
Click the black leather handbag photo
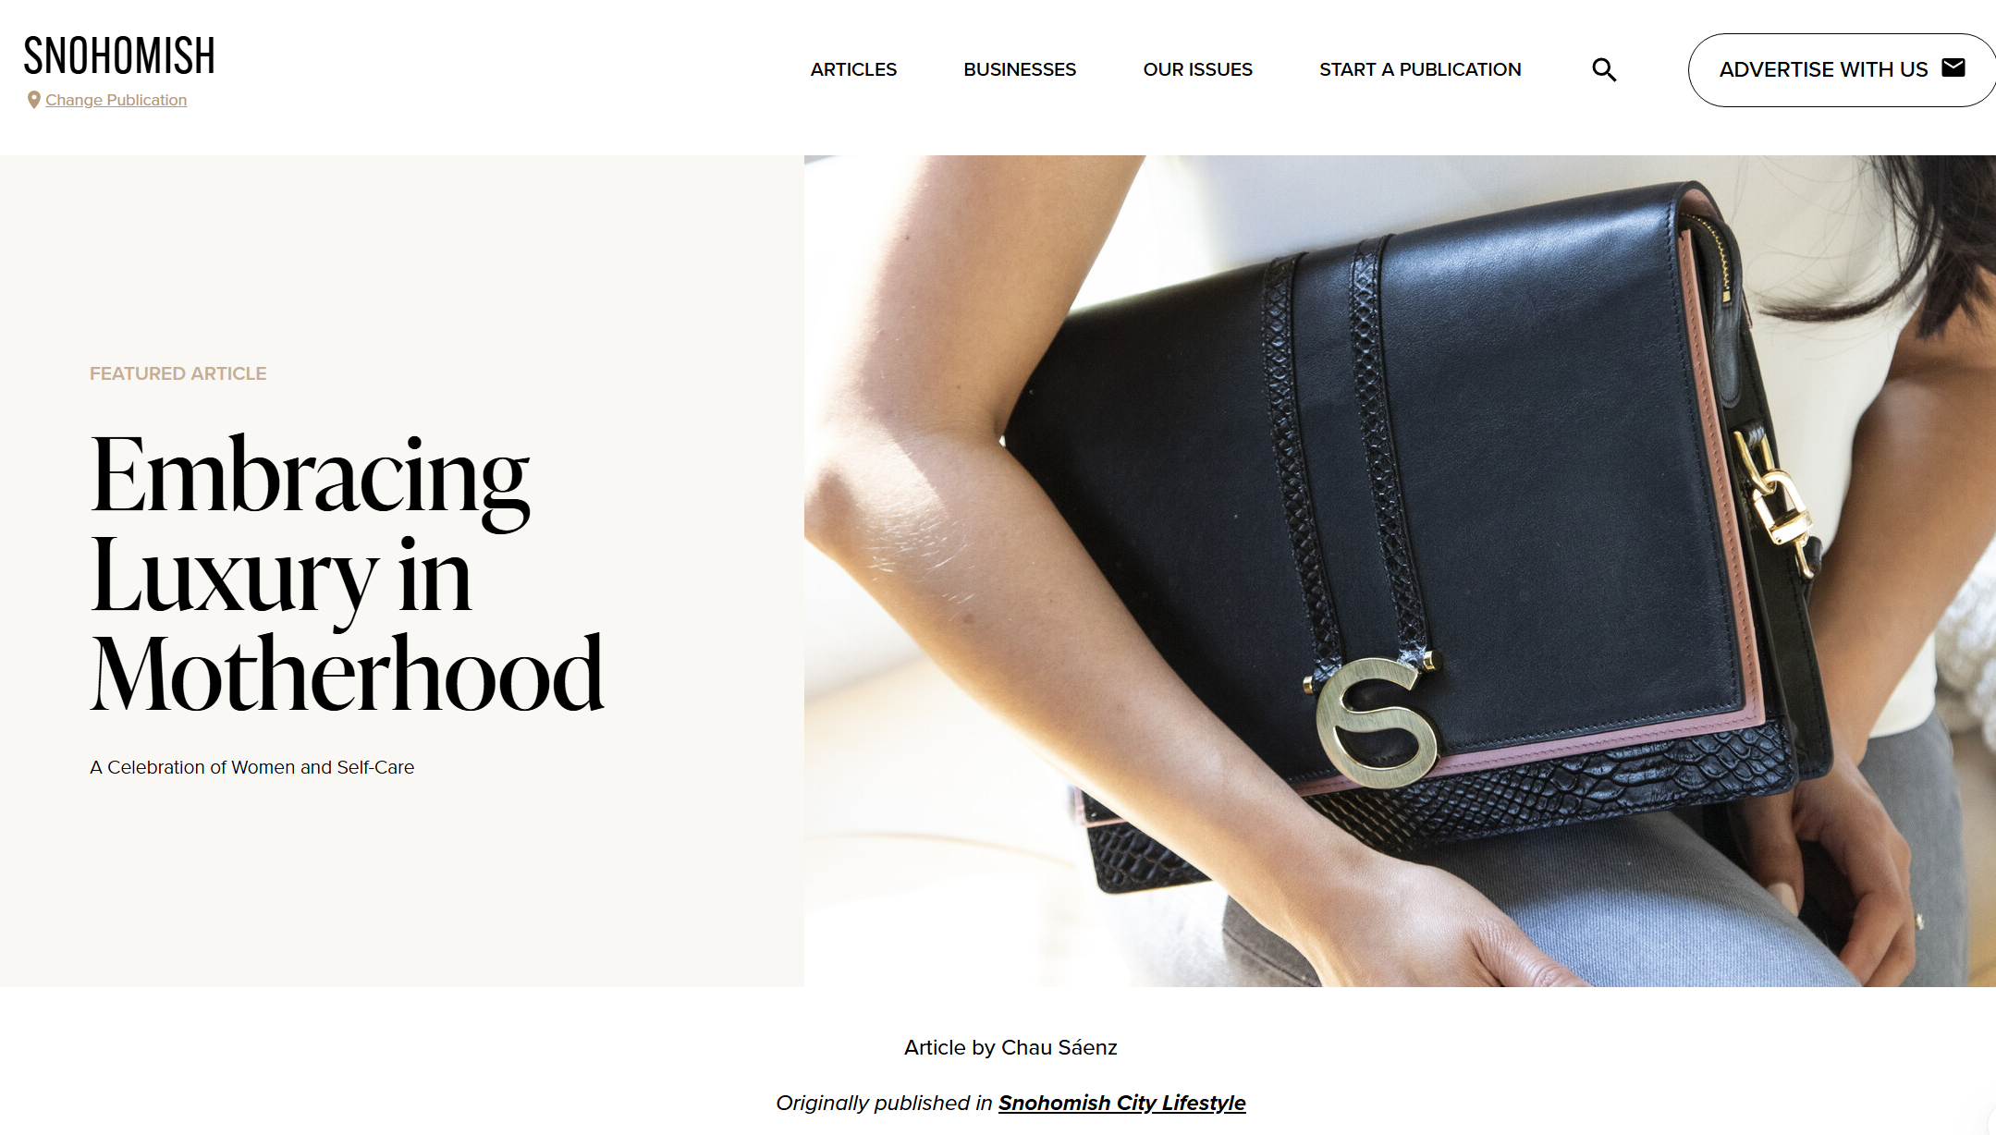coord(1400,571)
